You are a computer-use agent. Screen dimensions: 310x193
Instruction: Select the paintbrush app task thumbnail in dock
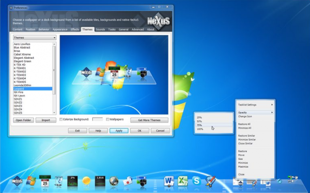pos(252,183)
